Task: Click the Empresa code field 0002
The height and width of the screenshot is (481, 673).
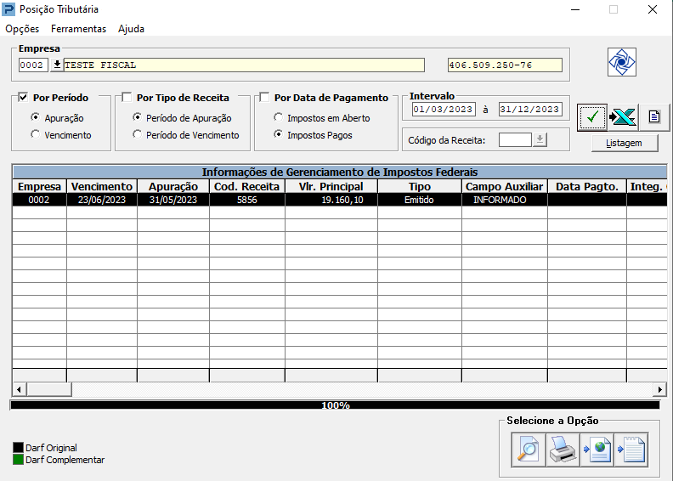Action: (33, 65)
